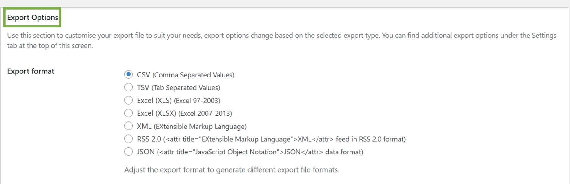Image resolution: width=570 pixels, height=184 pixels.
Task: Click the 'Export format' field label
Action: [x=31, y=71]
